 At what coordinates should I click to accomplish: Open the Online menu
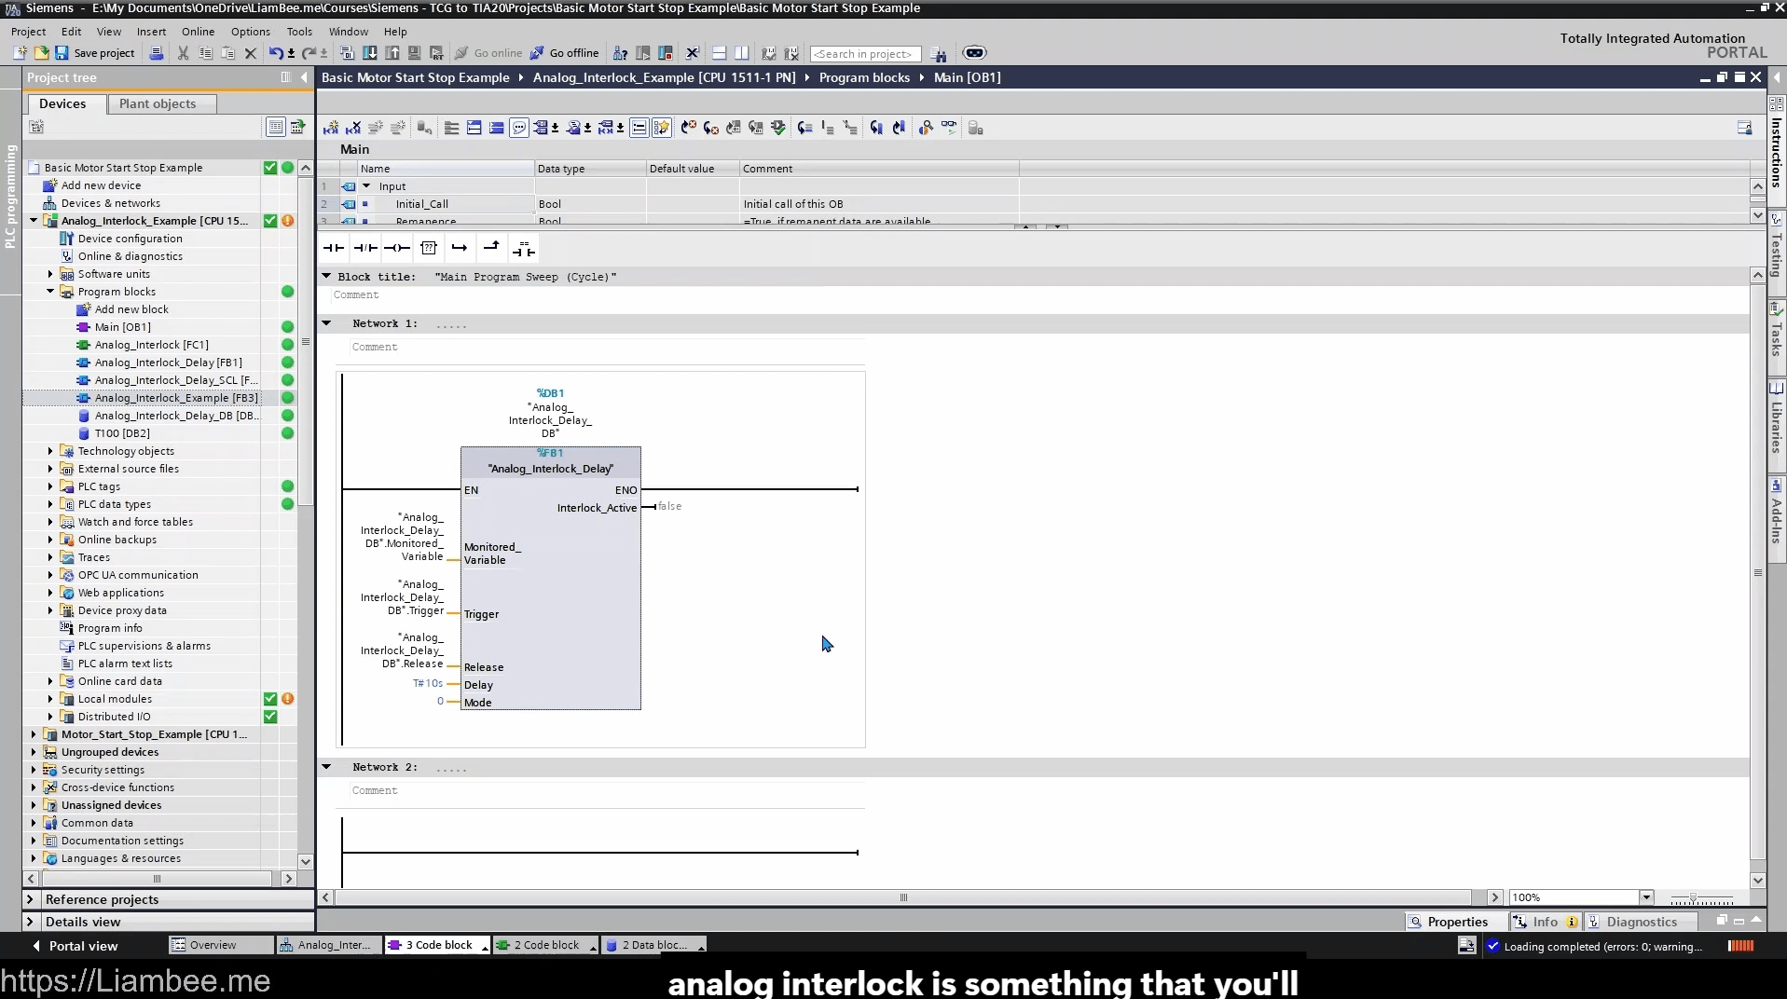pyautogui.click(x=198, y=31)
